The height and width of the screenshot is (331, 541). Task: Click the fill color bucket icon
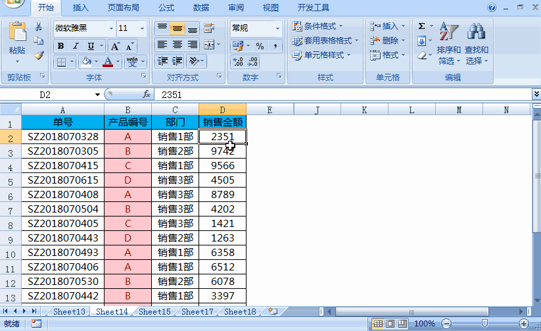pyautogui.click(x=86, y=62)
